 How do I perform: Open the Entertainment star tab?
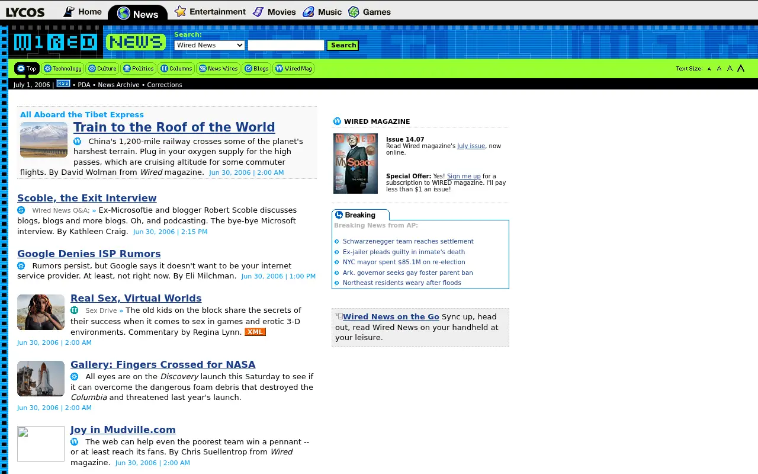(210, 11)
